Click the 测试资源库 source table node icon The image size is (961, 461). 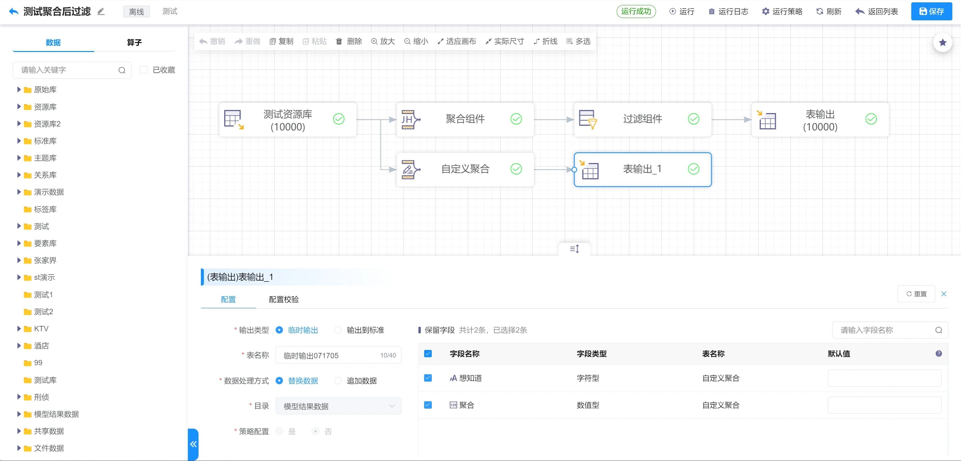click(234, 119)
